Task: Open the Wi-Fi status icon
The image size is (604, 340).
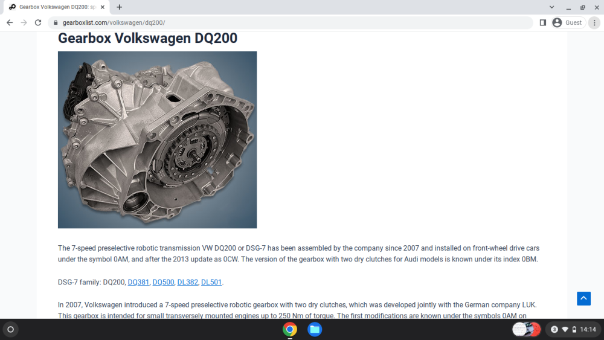Action: pos(565,330)
